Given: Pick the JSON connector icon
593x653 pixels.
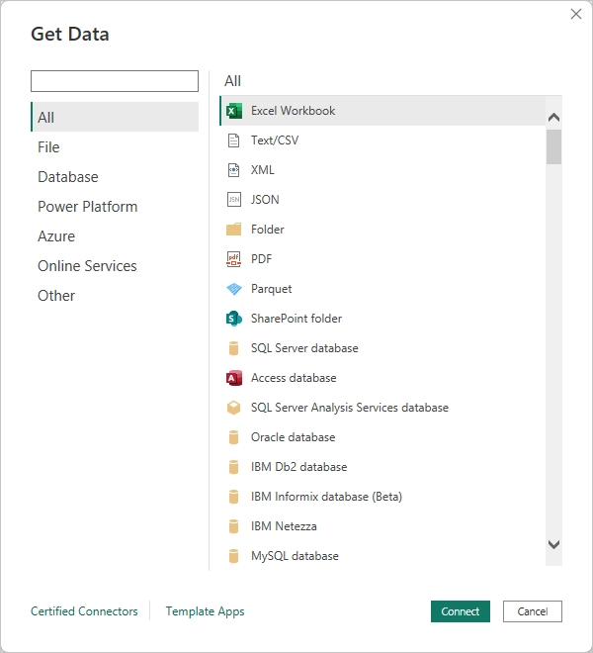Looking at the screenshot, I should tap(234, 200).
